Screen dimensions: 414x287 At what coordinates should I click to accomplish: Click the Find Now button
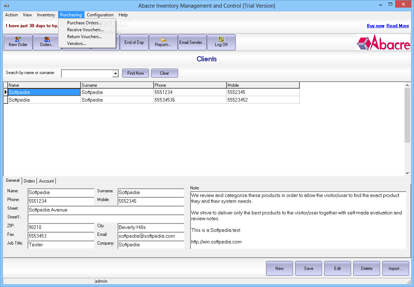click(135, 73)
